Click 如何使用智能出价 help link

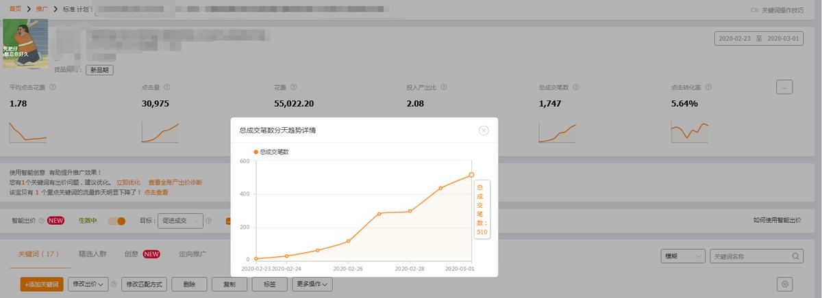[777, 220]
